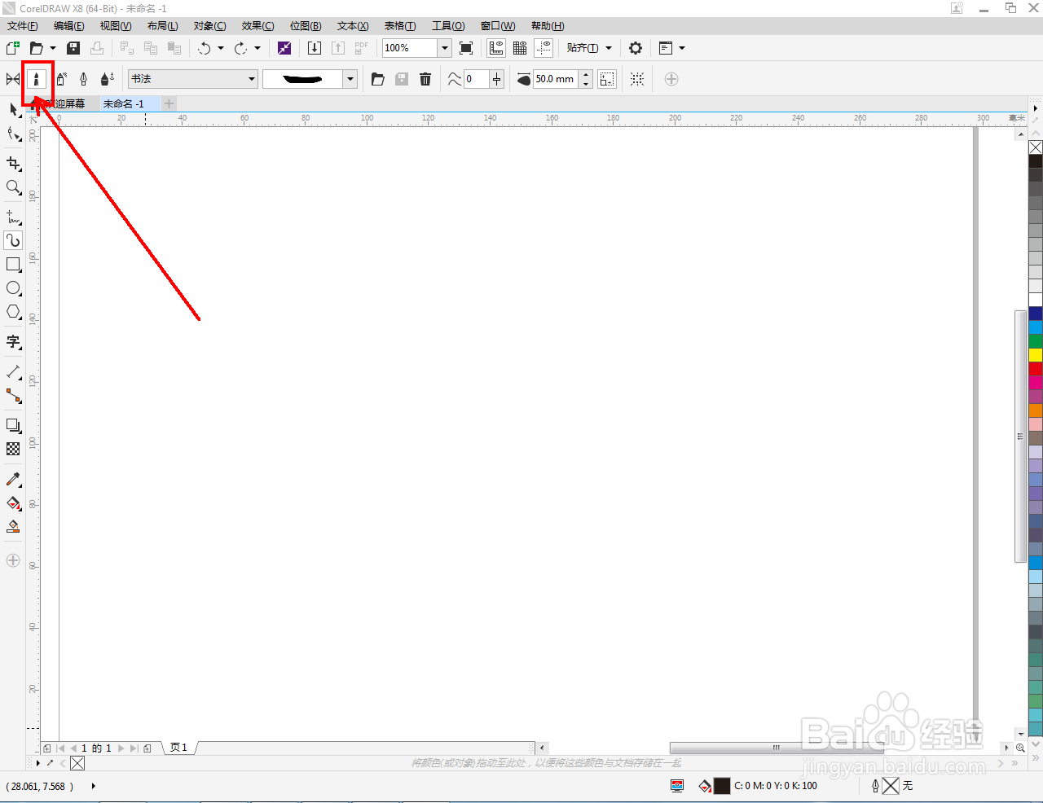1043x803 pixels.
Task: Select the Color Eyedropper tool
Action: [13, 480]
